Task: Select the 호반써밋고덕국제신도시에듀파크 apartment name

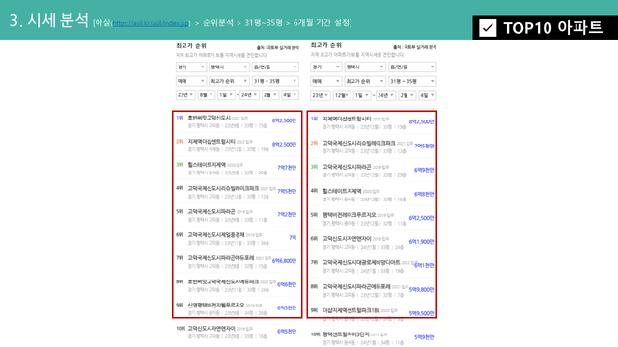Action: [x=223, y=281]
